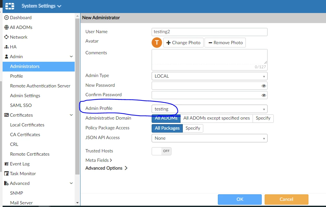Viewport: 326px width, 207px height.
Task: Click the Remove Photo button
Action: (x=225, y=43)
